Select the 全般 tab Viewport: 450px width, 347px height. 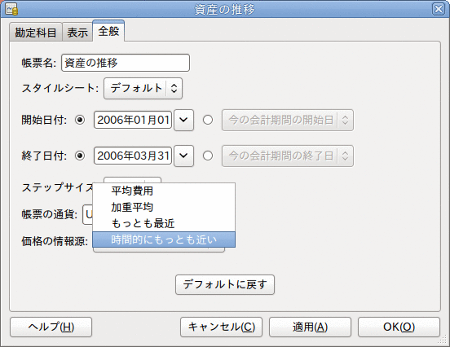tap(108, 31)
